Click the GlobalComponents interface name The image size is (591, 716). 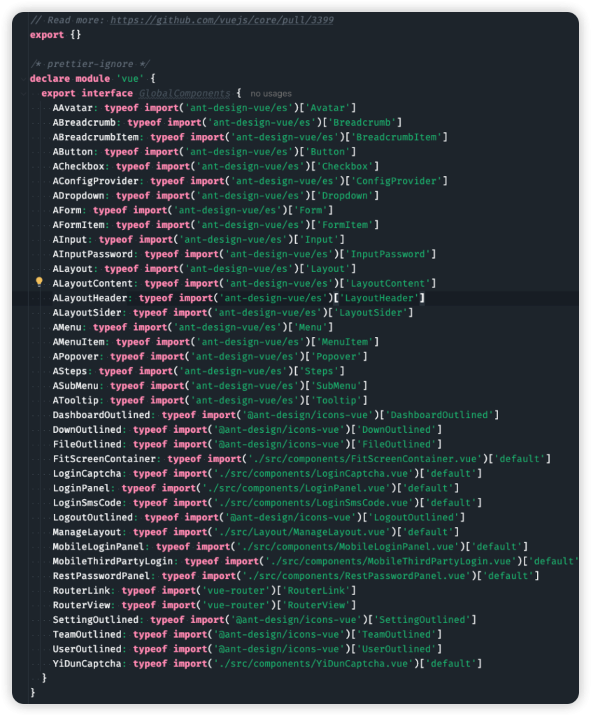(184, 93)
